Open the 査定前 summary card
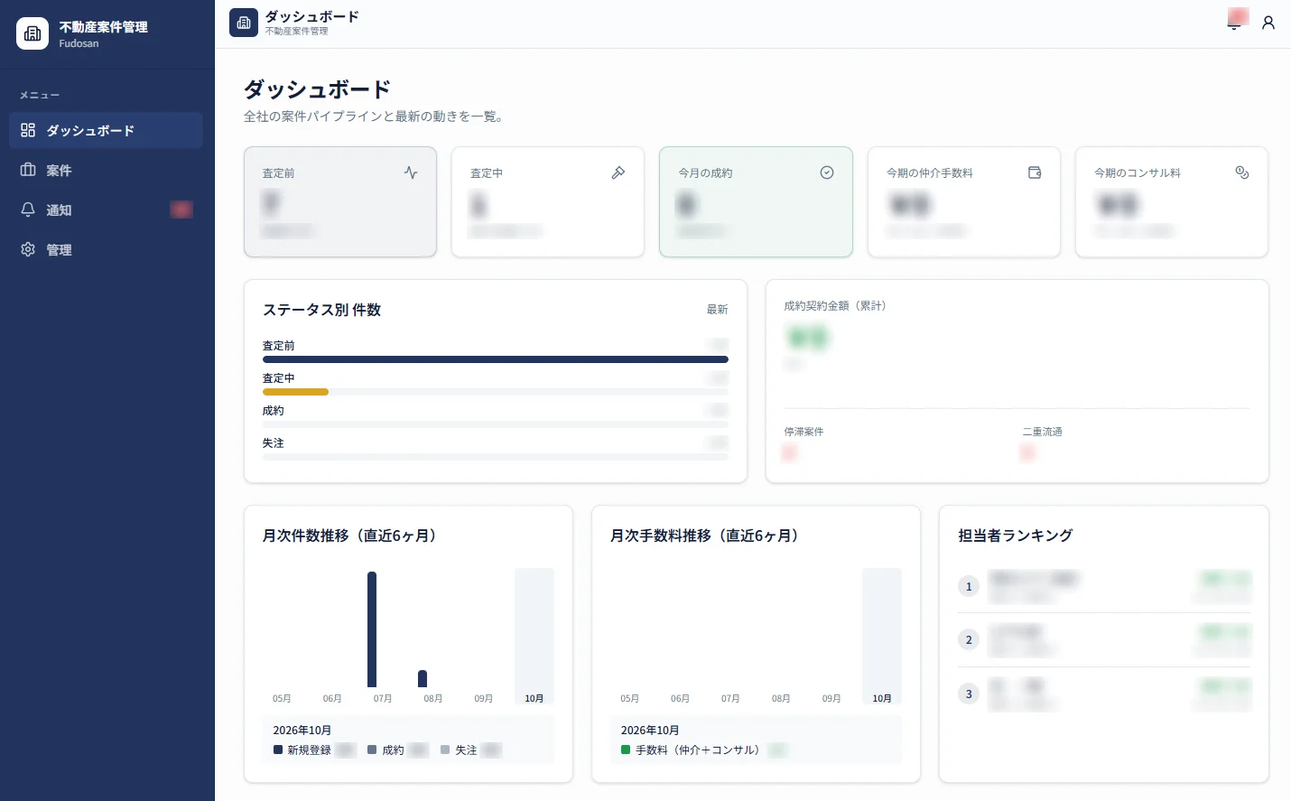The height and width of the screenshot is (801, 1291). (340, 202)
